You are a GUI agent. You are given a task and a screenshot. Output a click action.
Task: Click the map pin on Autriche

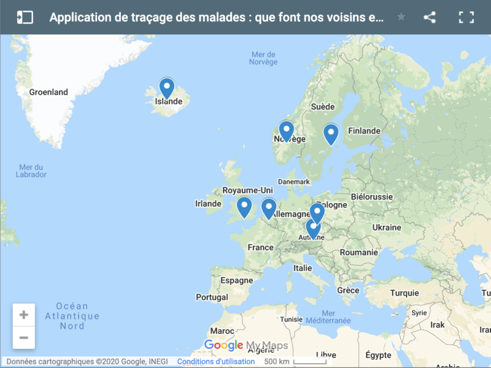313,228
